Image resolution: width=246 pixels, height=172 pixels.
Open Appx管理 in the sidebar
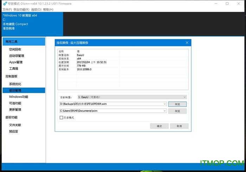click(x=16, y=62)
